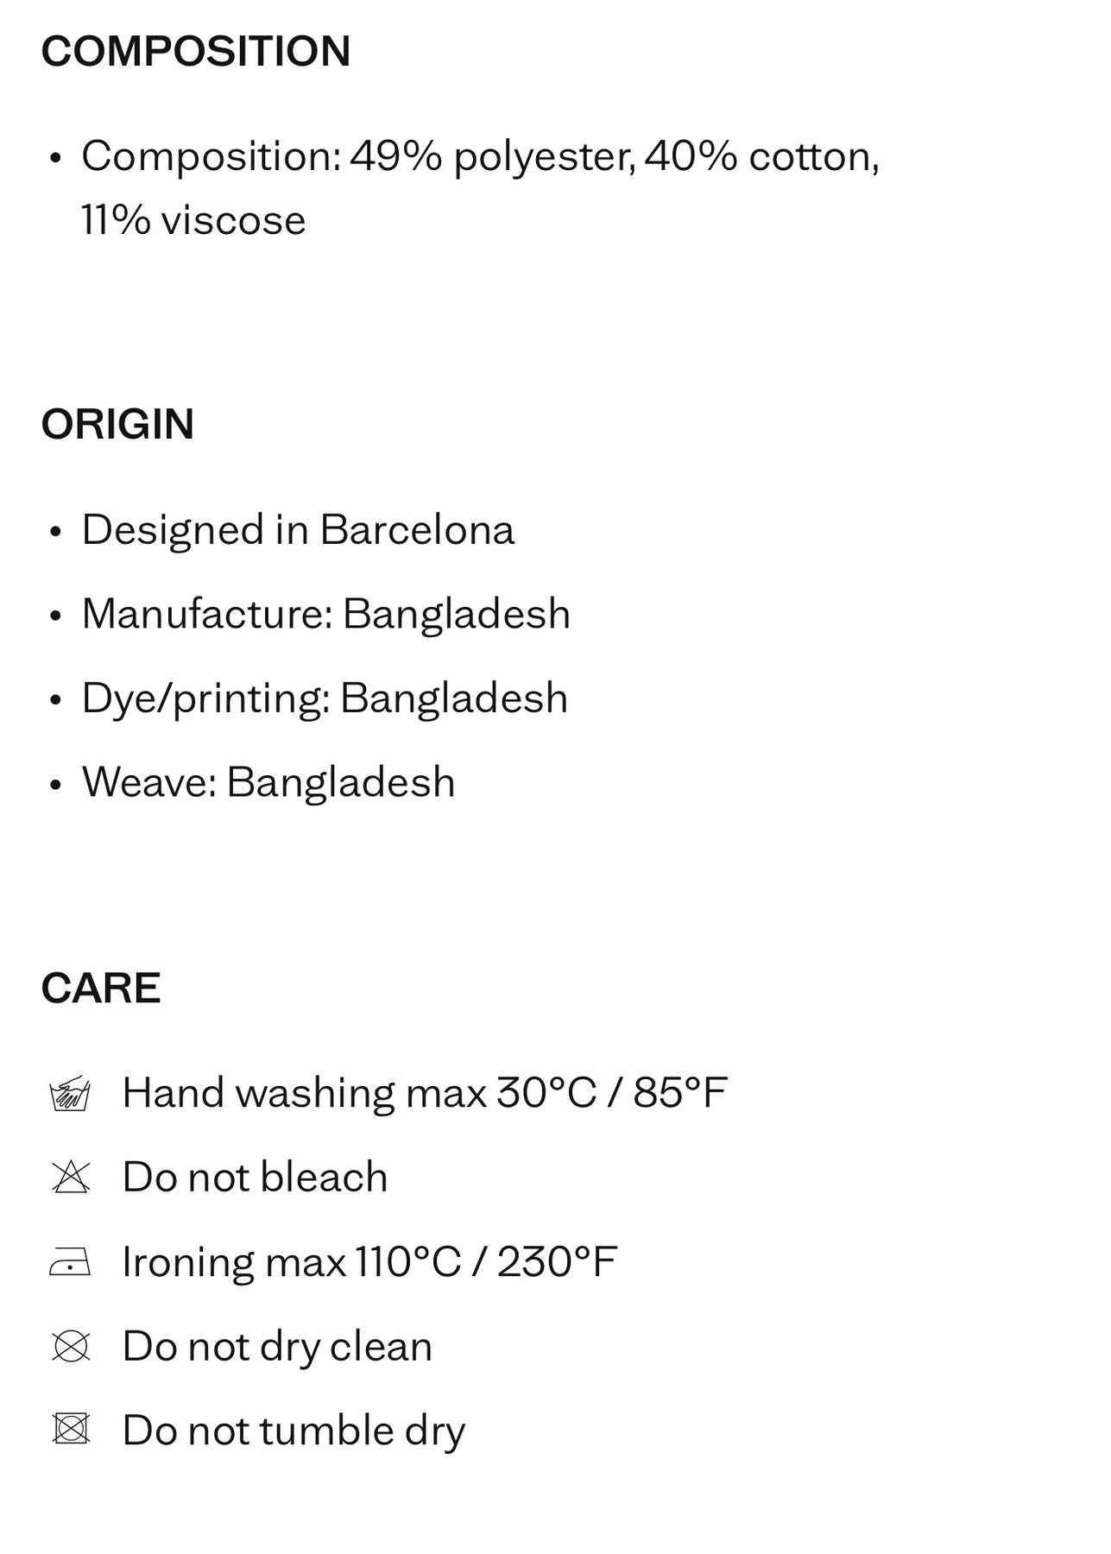Viewport: 1111px width, 1554px height.
Task: Click the Do not bleach label
Action: pyautogui.click(x=255, y=1178)
